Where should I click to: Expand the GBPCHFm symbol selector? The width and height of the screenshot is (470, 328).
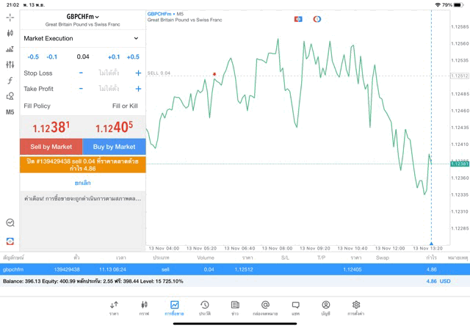point(82,16)
